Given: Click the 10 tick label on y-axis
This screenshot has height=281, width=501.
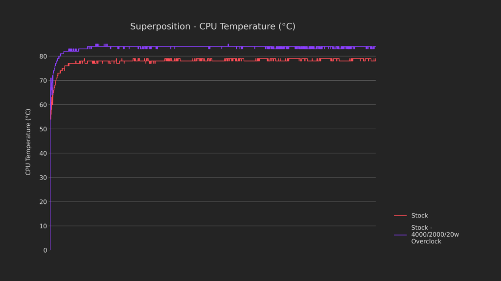Looking at the screenshot, I should click(43, 226).
